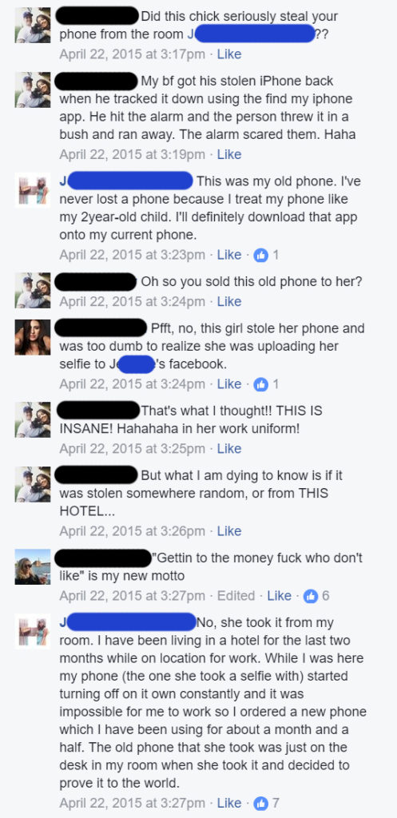Click April 22, 2015 at 3:19pm timestamp
397x818 pixels.
132,154
